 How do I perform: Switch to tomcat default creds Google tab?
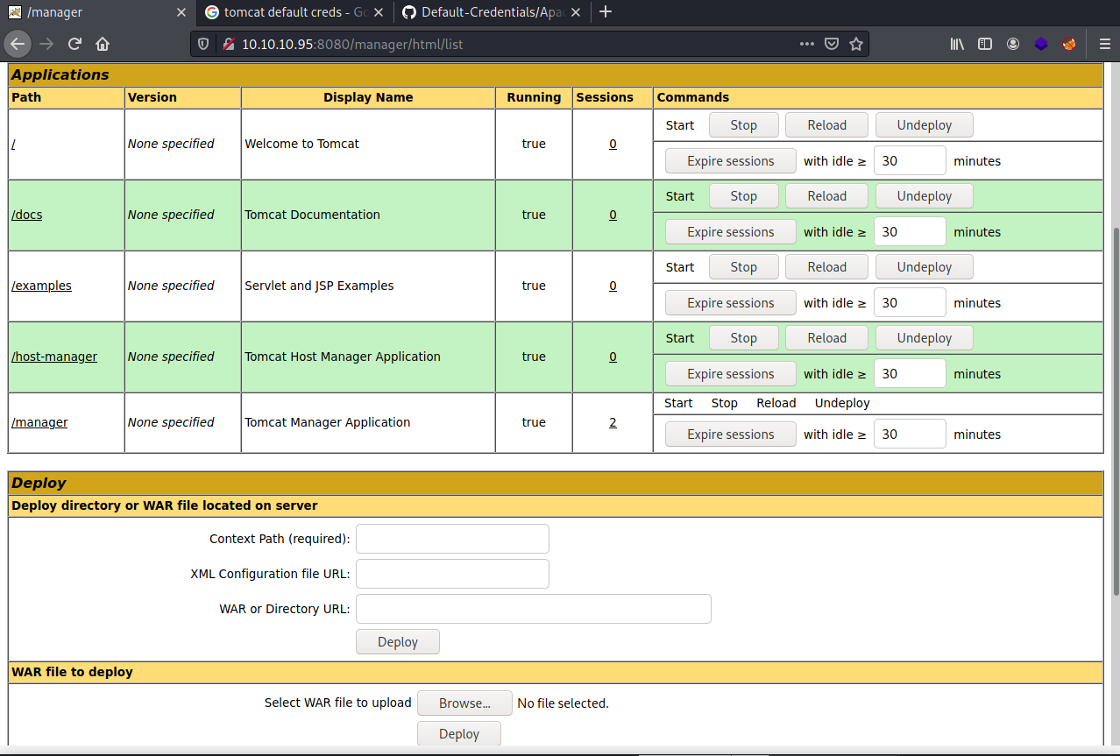tap(296, 12)
